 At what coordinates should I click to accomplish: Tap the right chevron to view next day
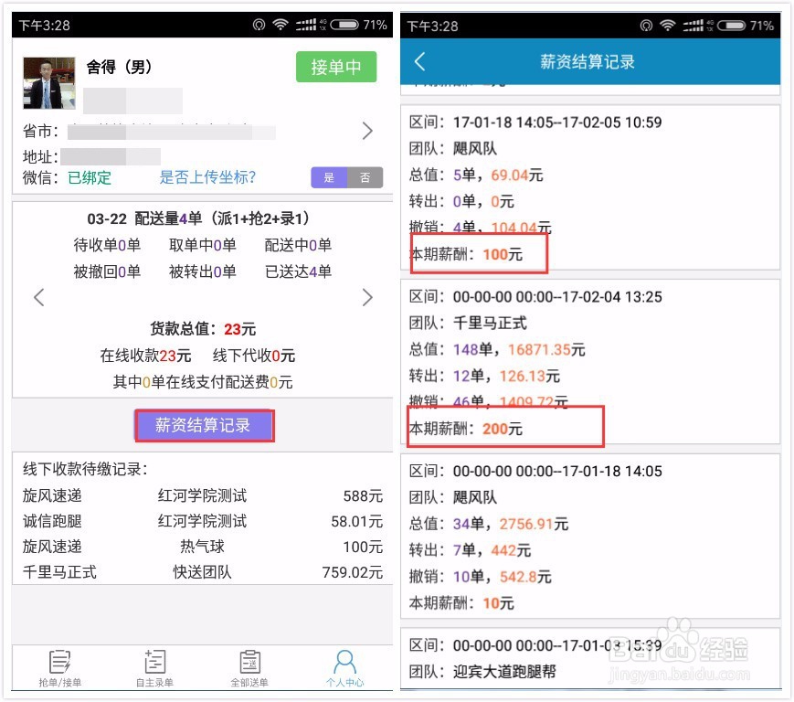[367, 297]
